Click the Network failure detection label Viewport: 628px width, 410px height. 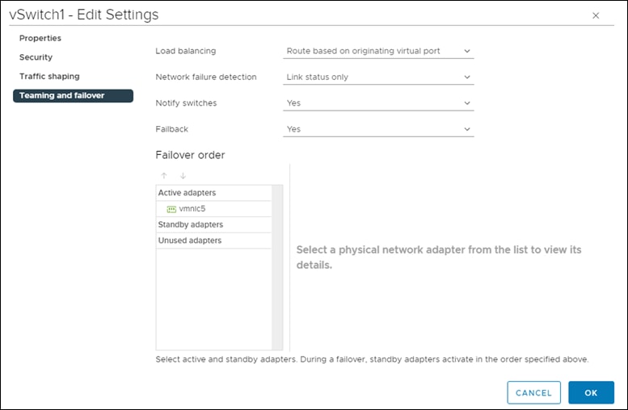206,77
